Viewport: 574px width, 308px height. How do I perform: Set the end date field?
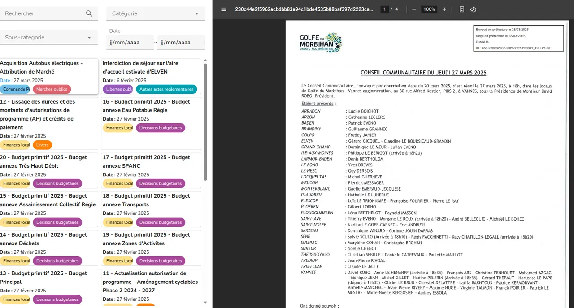(x=181, y=43)
